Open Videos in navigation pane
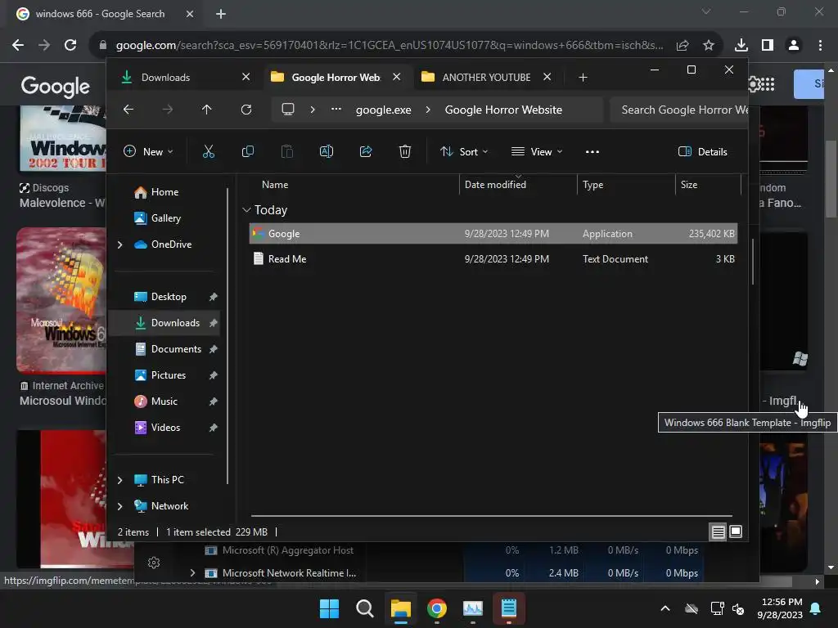Screen dimensions: 838x628 pos(165,428)
